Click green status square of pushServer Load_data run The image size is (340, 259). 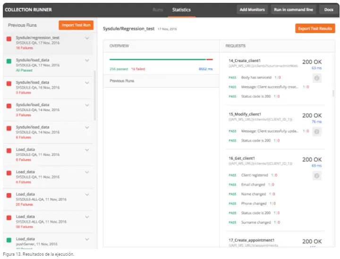click(x=9, y=240)
